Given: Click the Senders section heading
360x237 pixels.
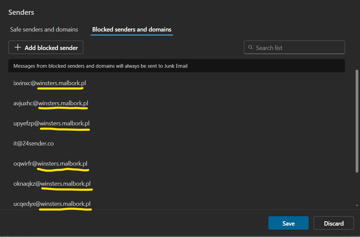Looking at the screenshot, I should 21,12.
